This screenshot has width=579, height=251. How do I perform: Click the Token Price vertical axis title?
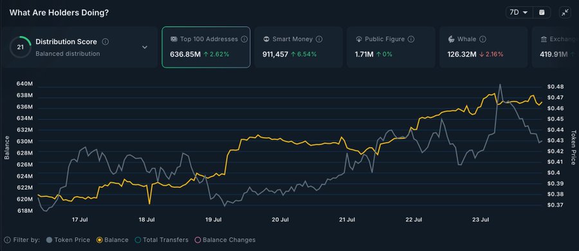(573, 148)
